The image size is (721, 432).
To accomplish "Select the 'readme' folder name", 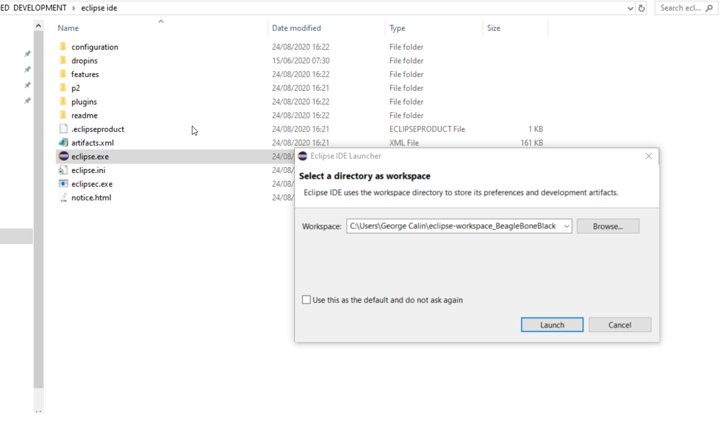I will pyautogui.click(x=84, y=115).
